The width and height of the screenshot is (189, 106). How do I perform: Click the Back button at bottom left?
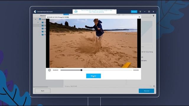pos(43,91)
